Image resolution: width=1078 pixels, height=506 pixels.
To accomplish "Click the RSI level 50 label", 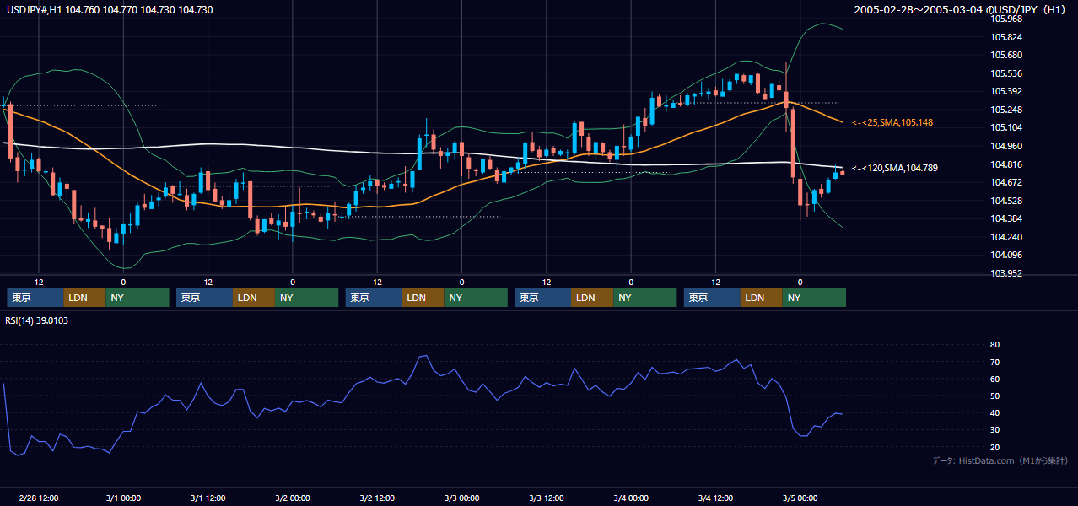I will point(994,396).
